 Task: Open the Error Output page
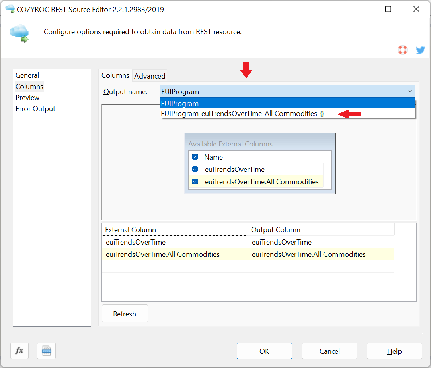(35, 109)
